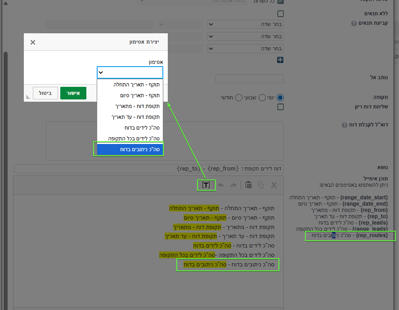Enable the שליחת דוח ריק checkbox
Screen dimensions: 399x310
tap(281, 107)
